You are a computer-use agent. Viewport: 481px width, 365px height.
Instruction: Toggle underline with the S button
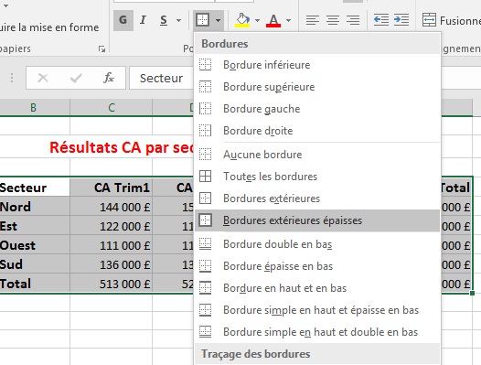point(164,20)
